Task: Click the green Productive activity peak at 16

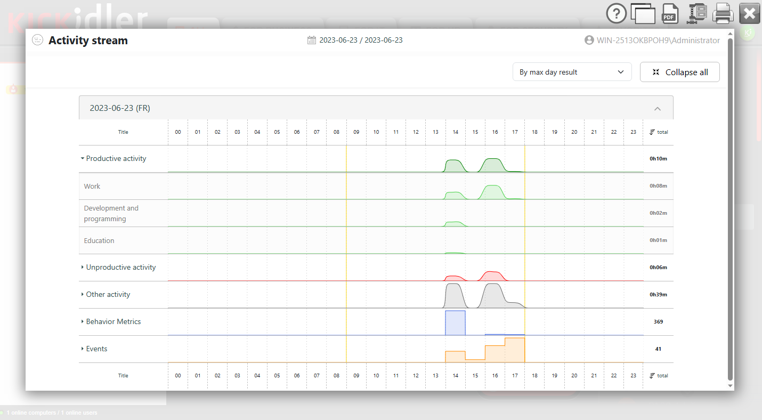Action: point(493,165)
